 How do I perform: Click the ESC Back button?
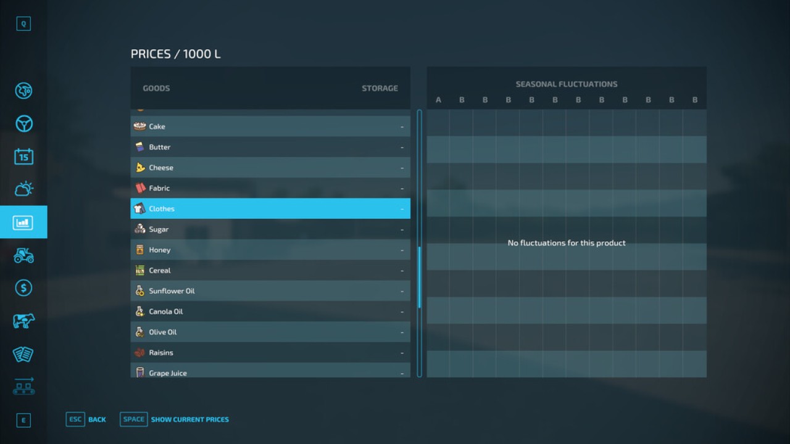(86, 419)
